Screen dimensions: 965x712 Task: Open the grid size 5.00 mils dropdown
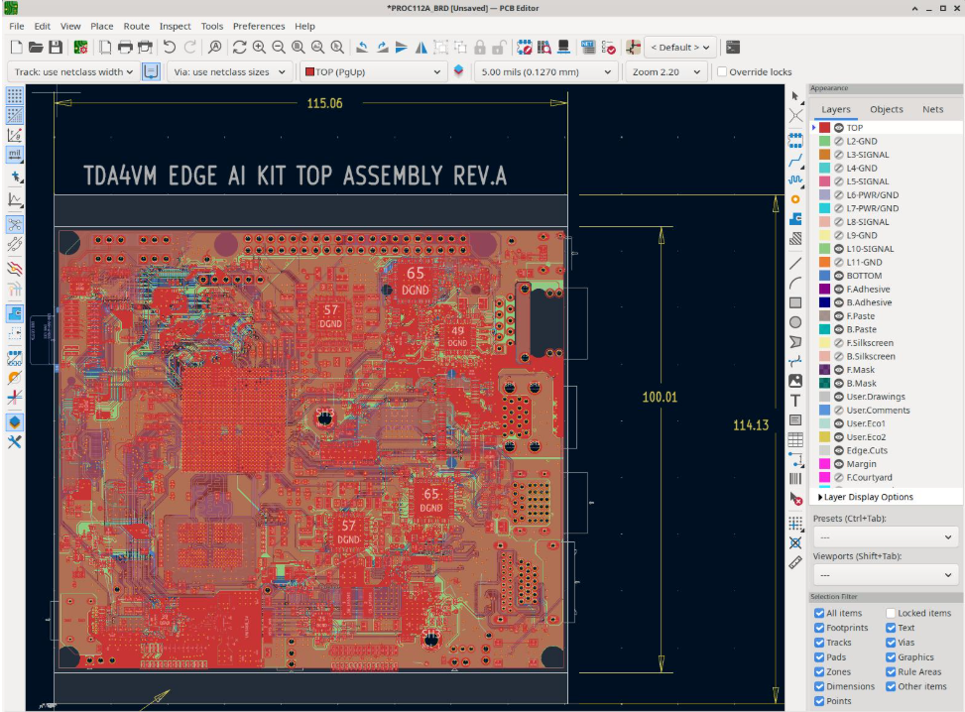(545, 72)
